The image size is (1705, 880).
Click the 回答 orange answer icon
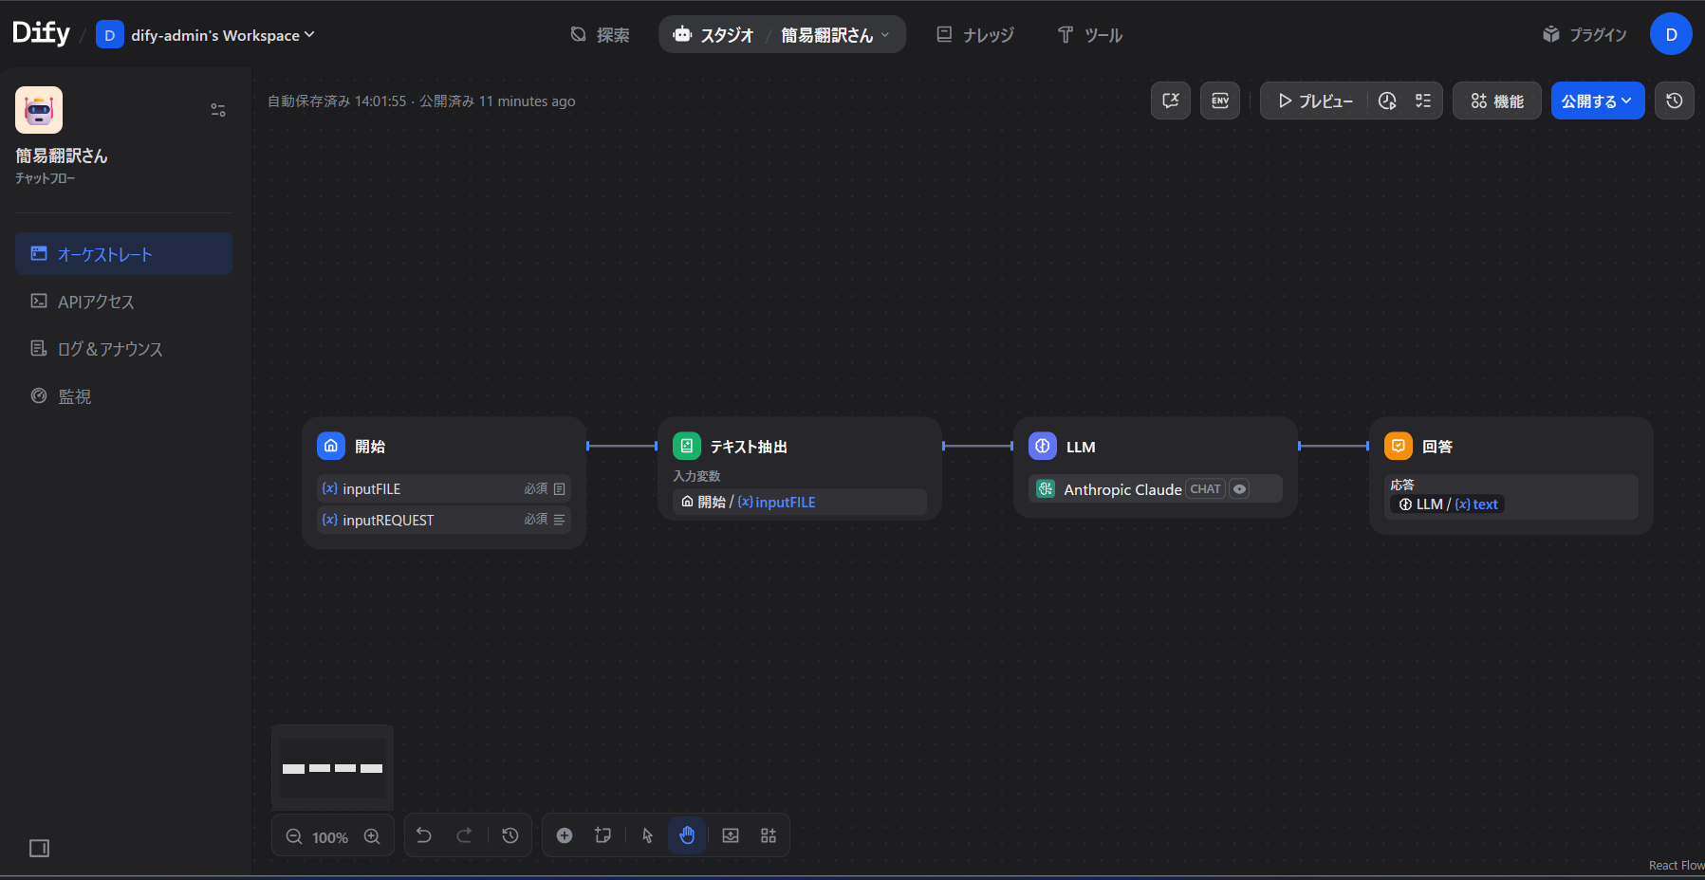point(1399,446)
